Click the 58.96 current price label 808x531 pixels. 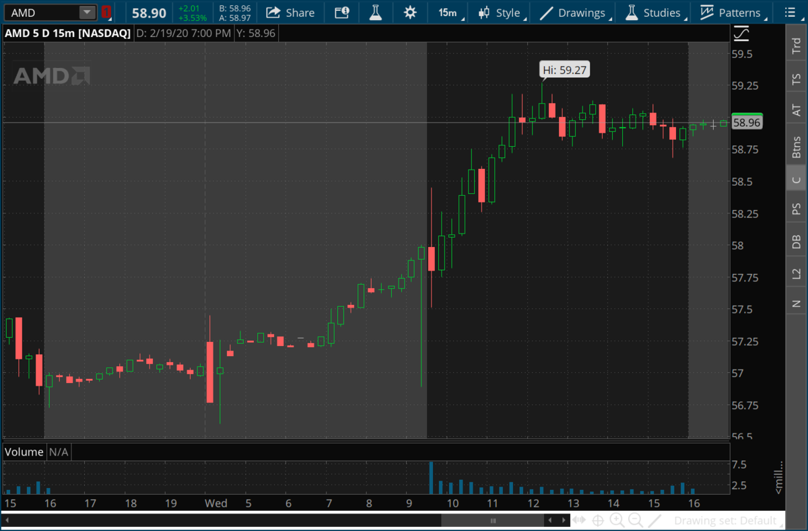coord(747,122)
